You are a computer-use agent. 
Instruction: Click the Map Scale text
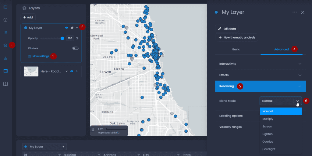coord(108,133)
